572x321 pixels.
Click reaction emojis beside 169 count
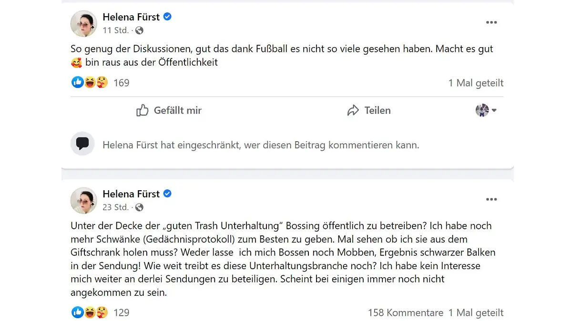coord(90,83)
